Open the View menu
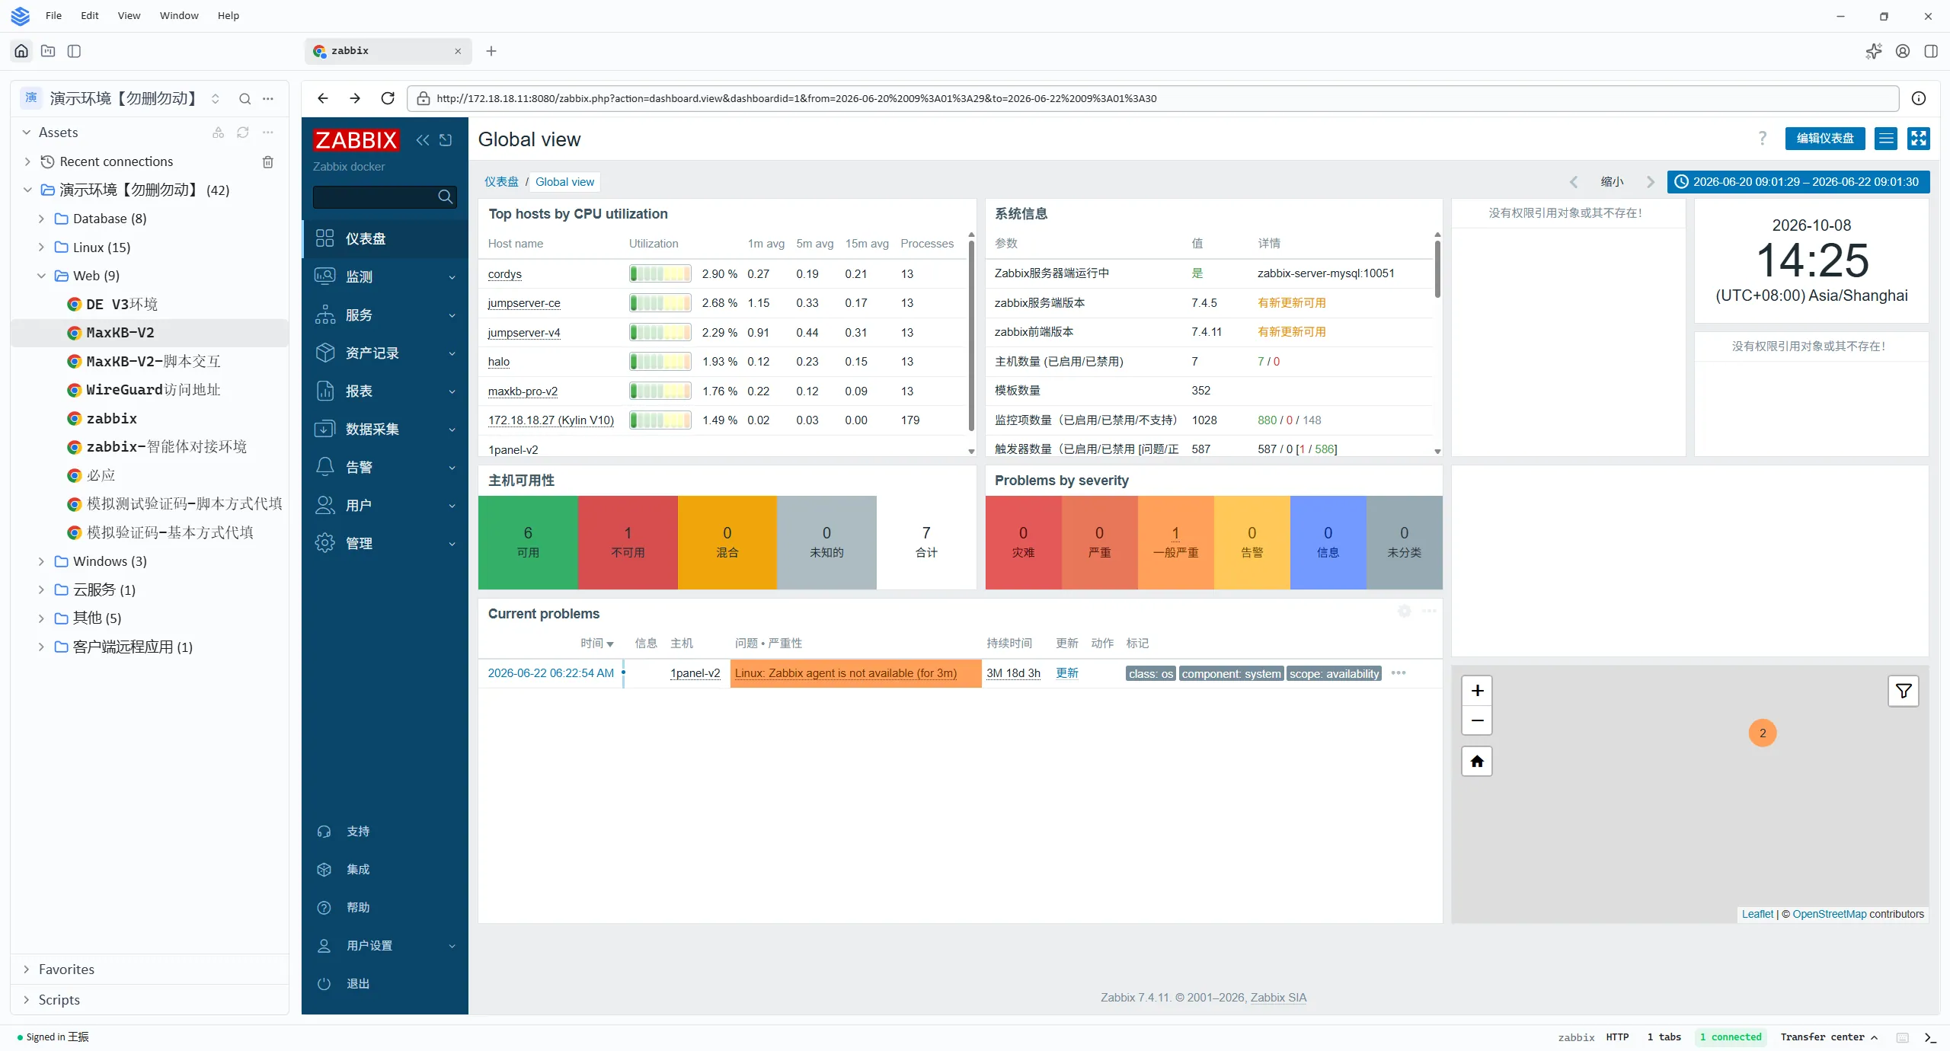 pyautogui.click(x=129, y=15)
